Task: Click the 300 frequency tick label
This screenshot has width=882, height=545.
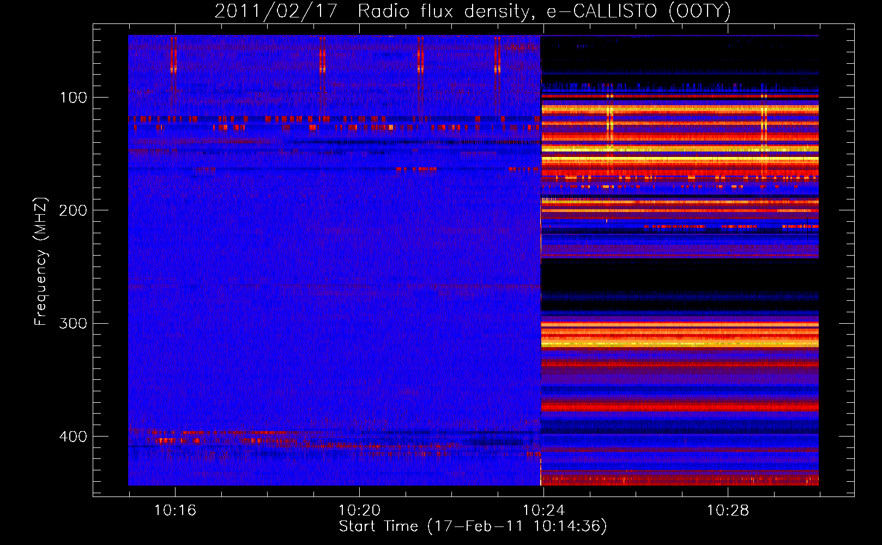Action: point(74,324)
